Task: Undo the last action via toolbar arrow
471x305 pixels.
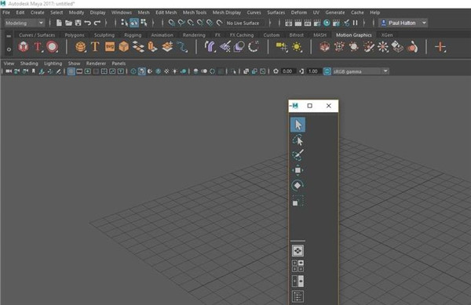Action: click(x=88, y=23)
